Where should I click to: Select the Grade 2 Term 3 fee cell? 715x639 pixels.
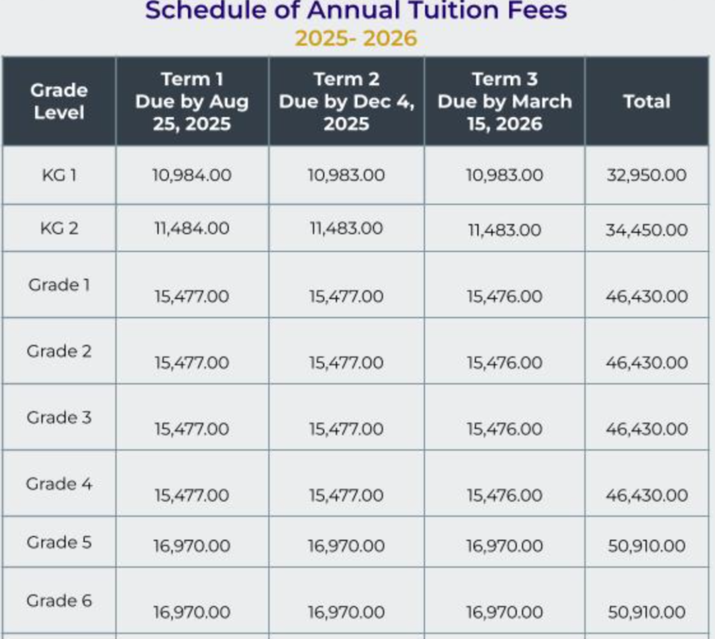tap(504, 362)
